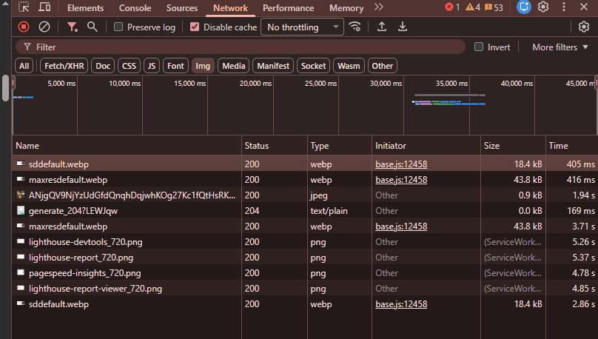
Task: Sort requests by Size column header
Action: (x=513, y=146)
